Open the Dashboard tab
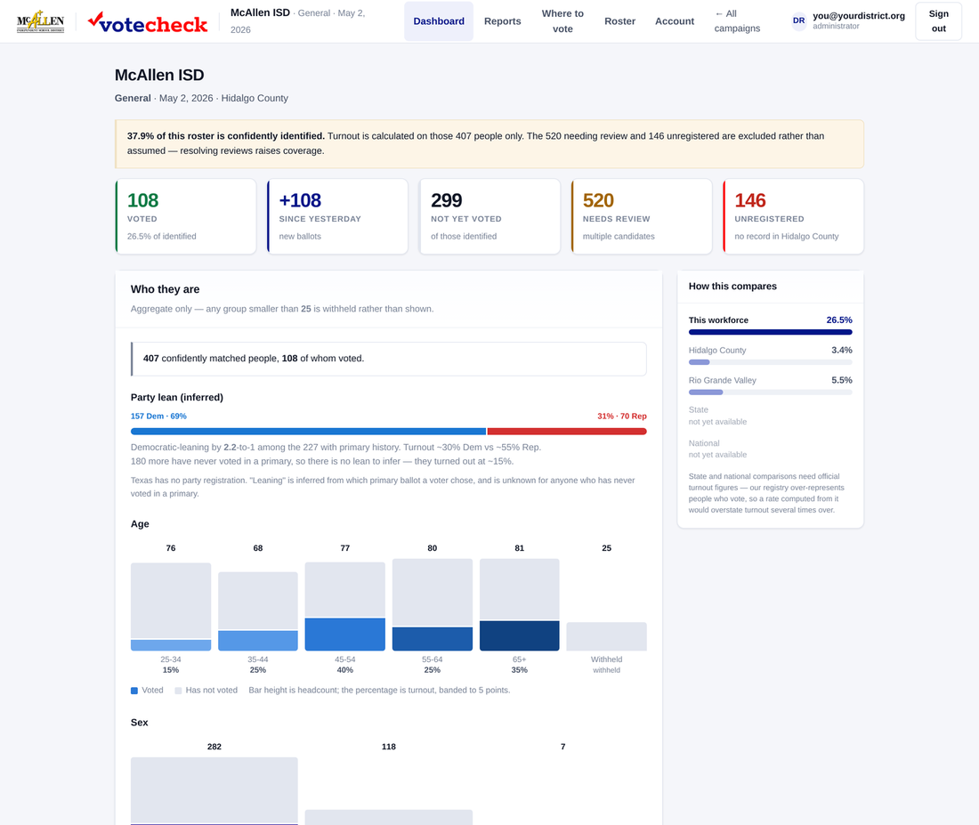This screenshot has width=979, height=825. click(x=438, y=21)
